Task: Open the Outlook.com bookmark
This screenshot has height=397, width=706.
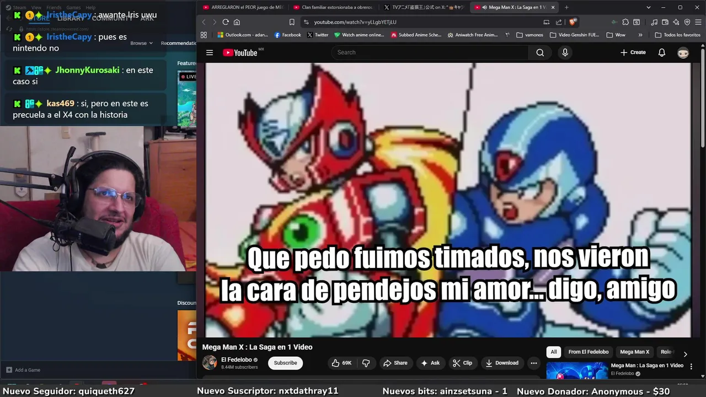Action: pyautogui.click(x=243, y=35)
